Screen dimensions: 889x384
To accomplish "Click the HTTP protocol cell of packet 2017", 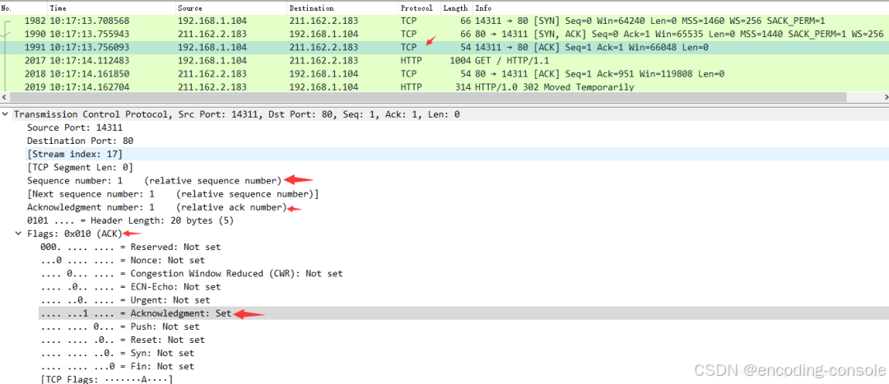I will tap(409, 61).
